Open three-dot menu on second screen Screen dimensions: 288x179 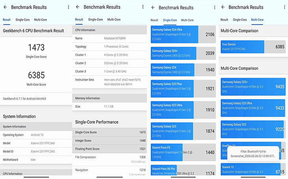point(143,7)
